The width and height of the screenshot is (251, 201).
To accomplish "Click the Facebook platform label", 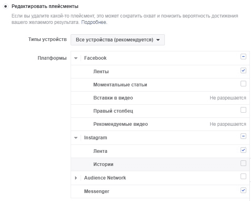I will (x=95, y=58).
